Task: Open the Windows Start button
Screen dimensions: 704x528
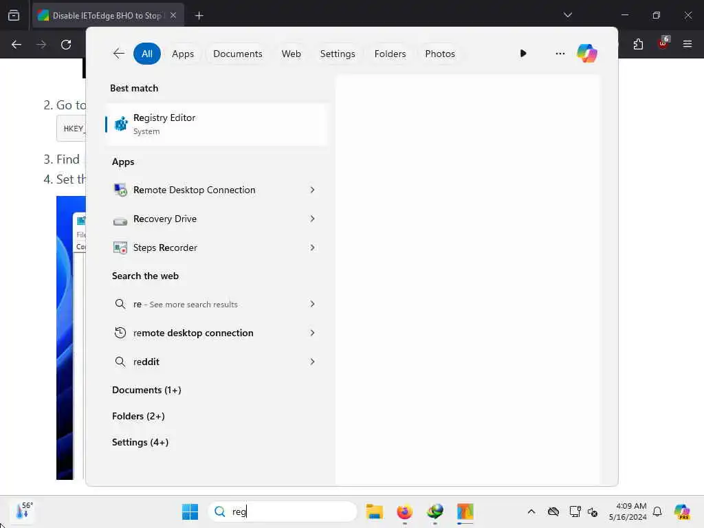Action: point(190,511)
